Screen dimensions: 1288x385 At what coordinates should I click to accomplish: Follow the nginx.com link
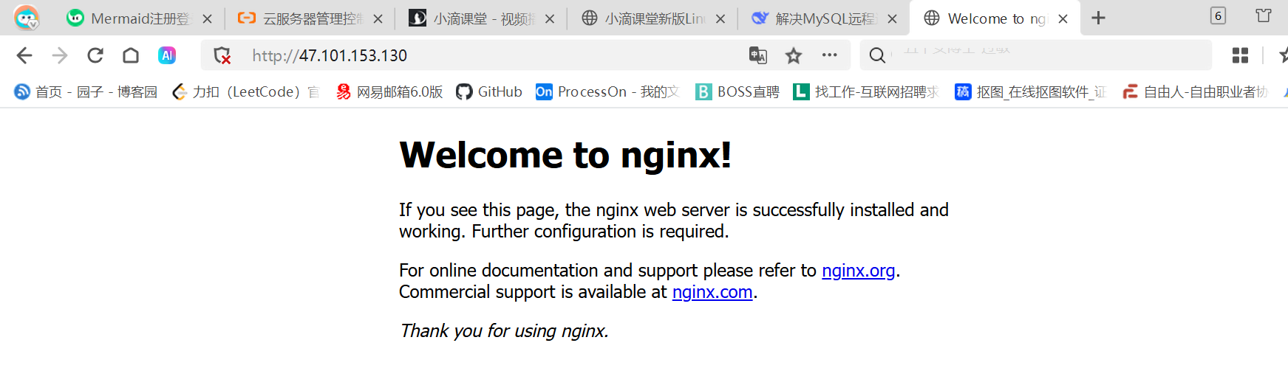pos(712,292)
